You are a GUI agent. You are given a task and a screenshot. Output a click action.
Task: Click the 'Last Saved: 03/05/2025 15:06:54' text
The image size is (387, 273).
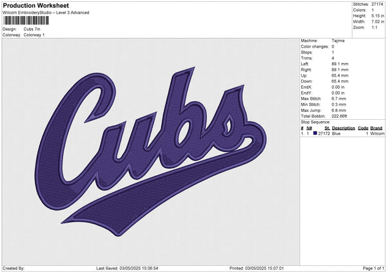(x=127, y=268)
